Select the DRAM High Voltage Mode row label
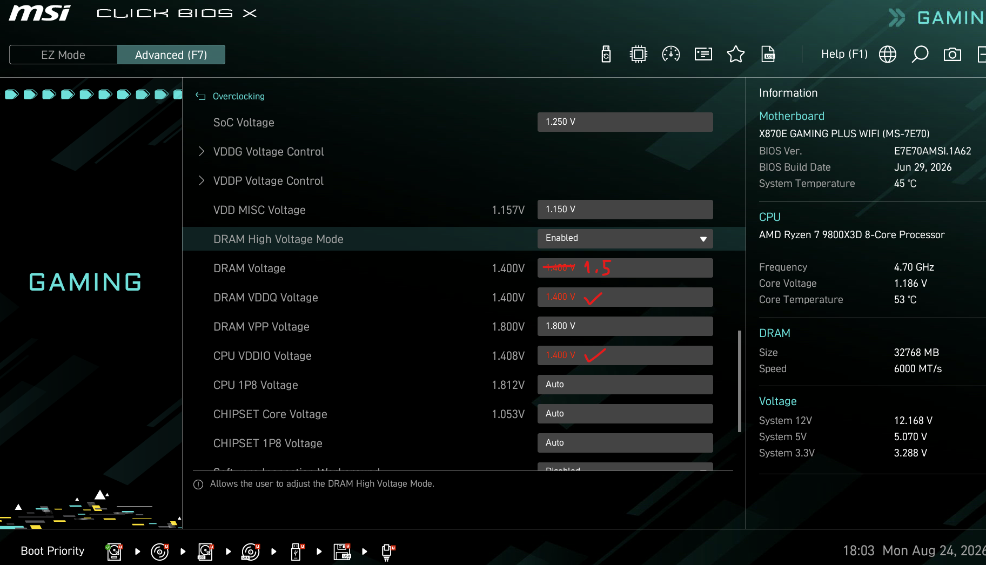 (278, 239)
